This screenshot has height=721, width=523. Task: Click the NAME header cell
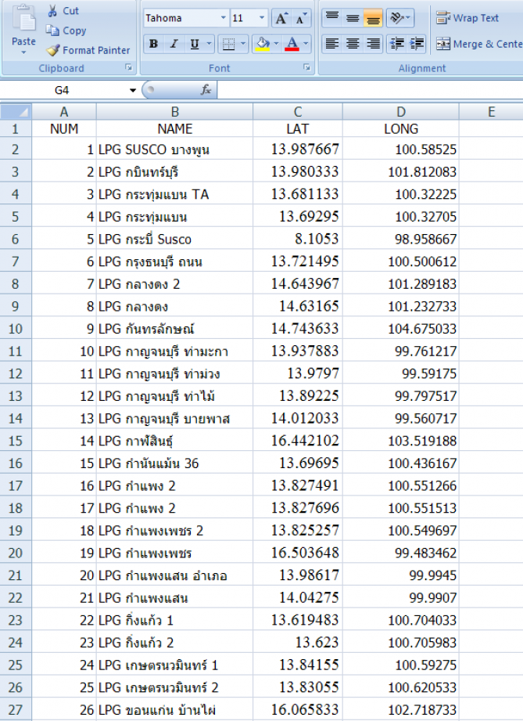(174, 128)
